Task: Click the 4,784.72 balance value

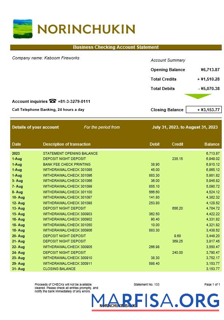Action: (213, 208)
